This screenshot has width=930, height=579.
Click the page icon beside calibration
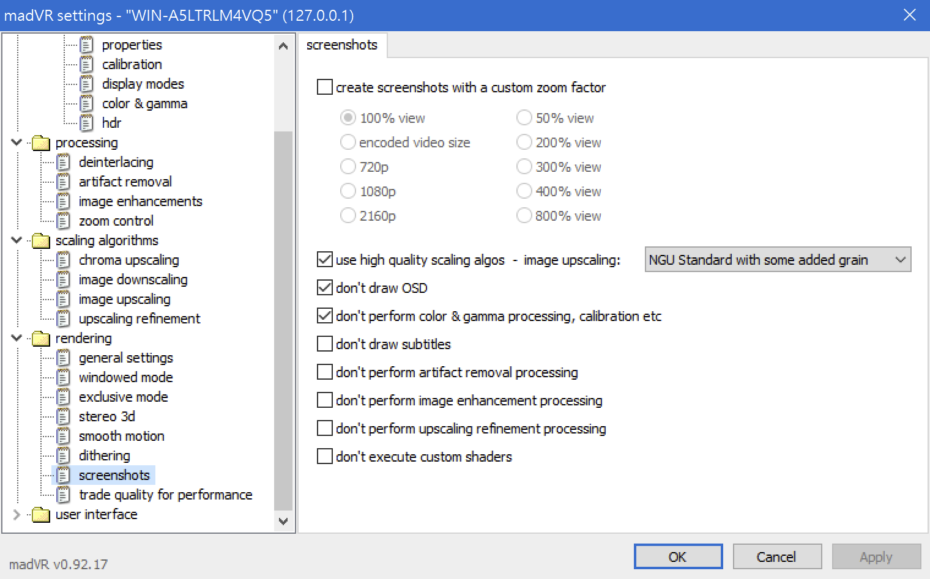(x=87, y=64)
